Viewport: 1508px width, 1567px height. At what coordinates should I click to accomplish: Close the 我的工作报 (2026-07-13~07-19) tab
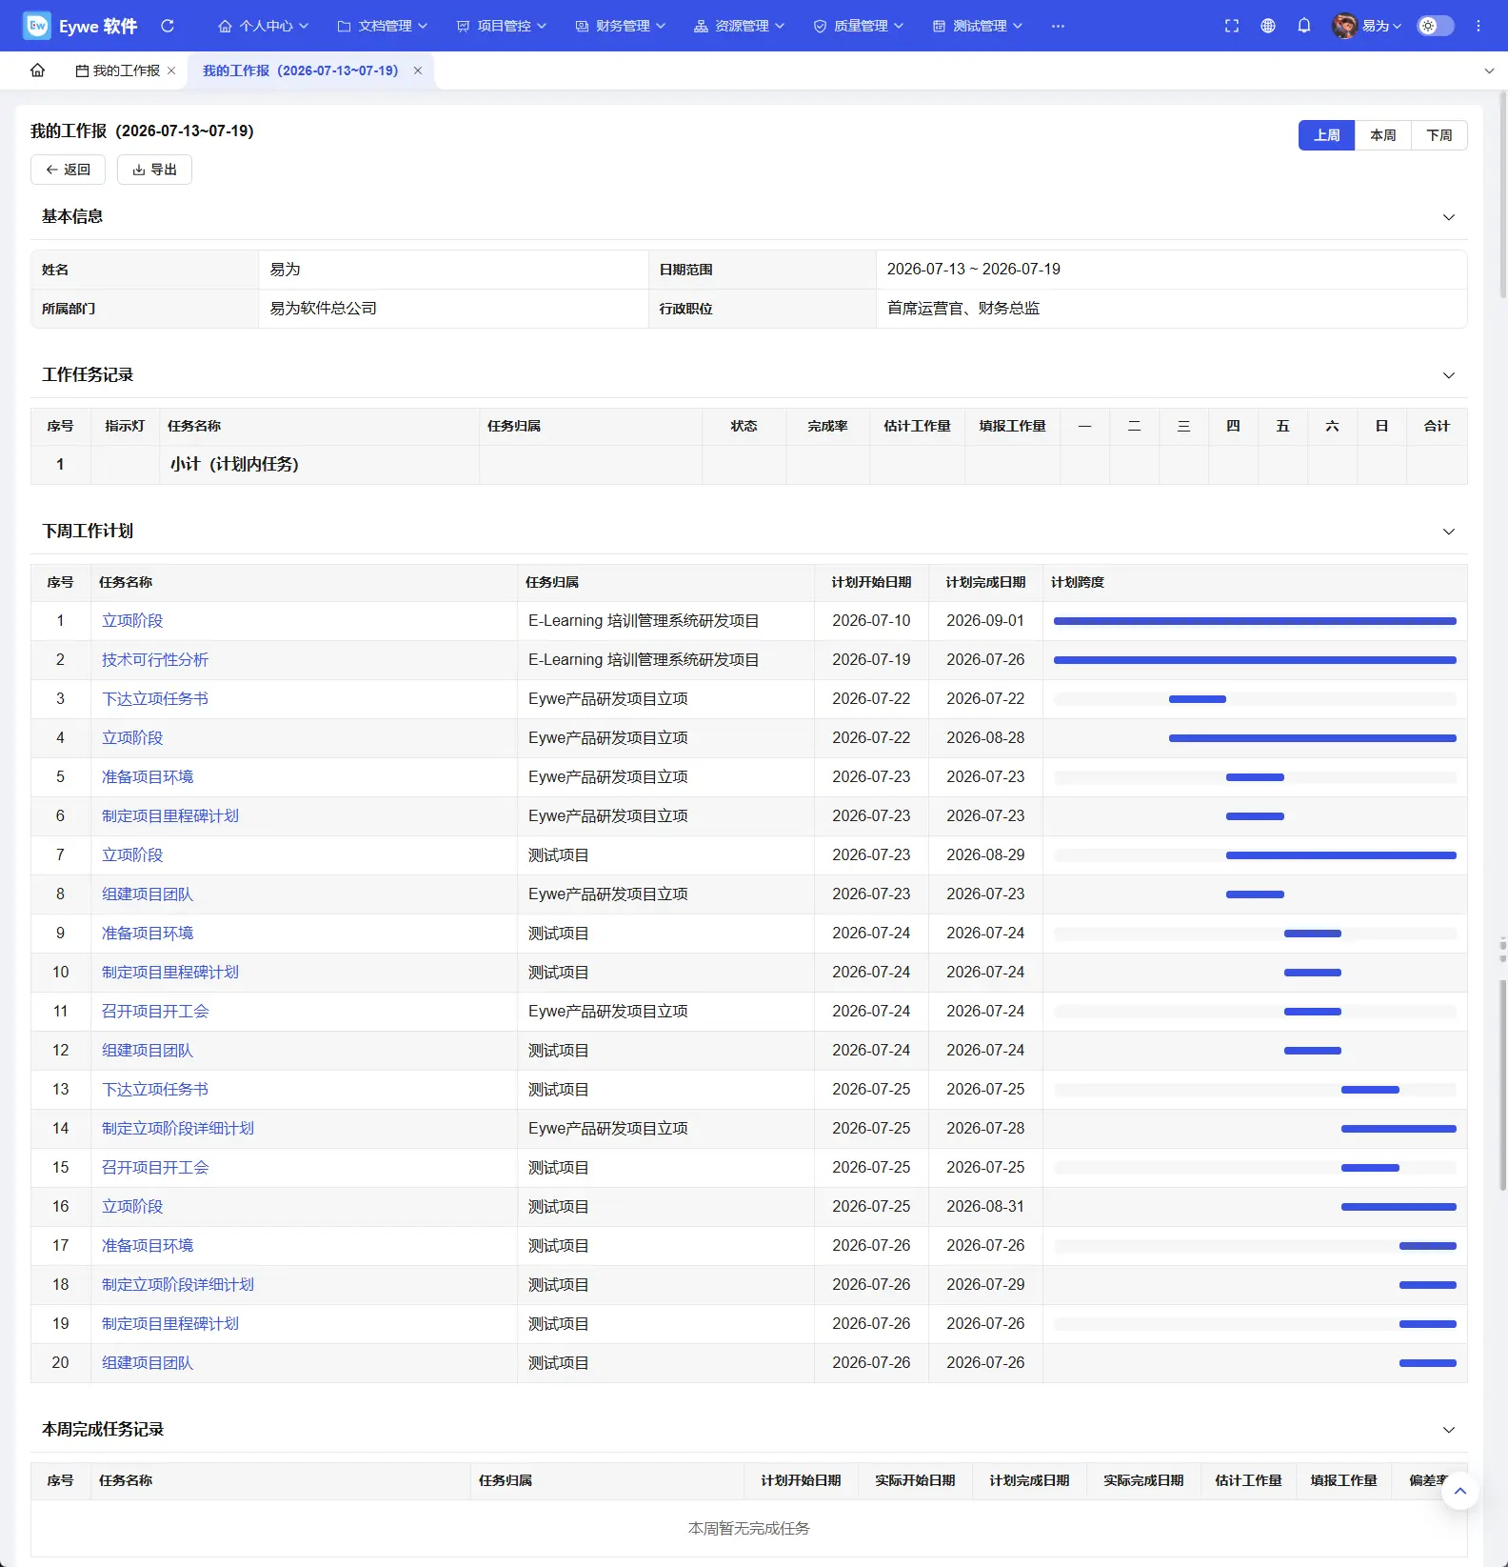point(418,70)
